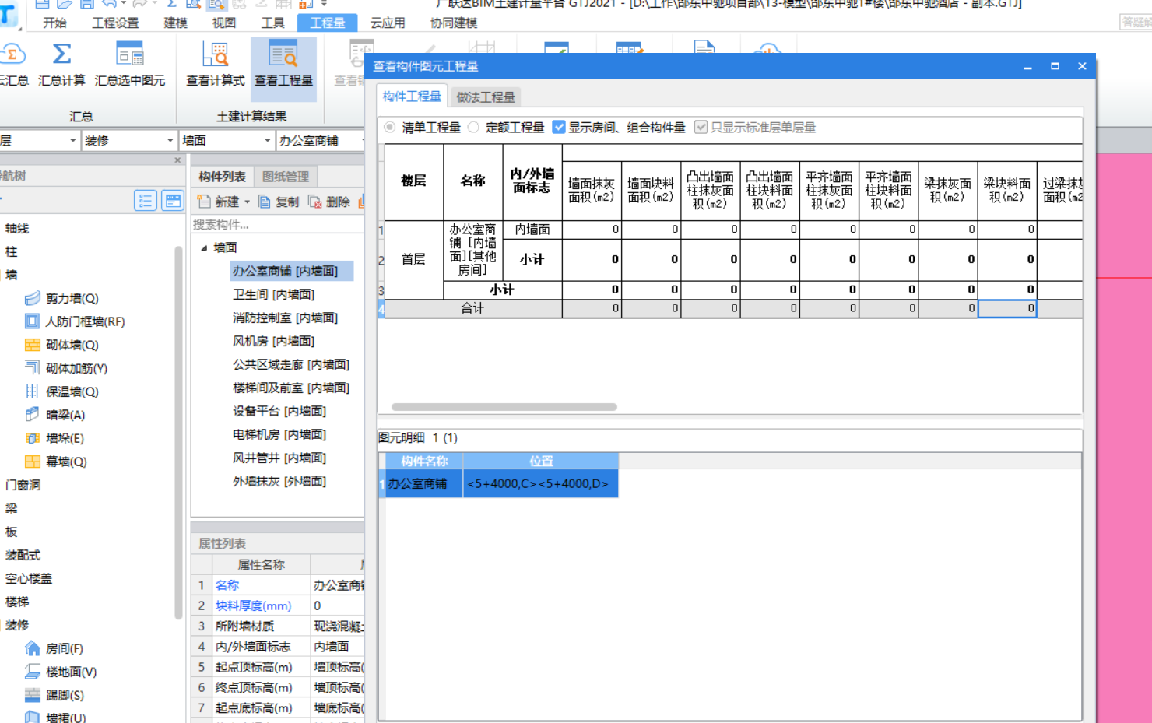Open the 装修 category dropdown
This screenshot has height=723, width=1152.
tap(170, 141)
